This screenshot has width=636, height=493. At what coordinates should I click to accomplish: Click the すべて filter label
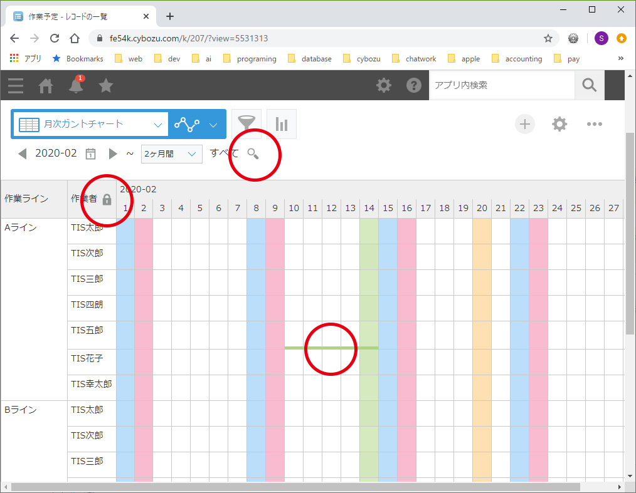tap(225, 153)
